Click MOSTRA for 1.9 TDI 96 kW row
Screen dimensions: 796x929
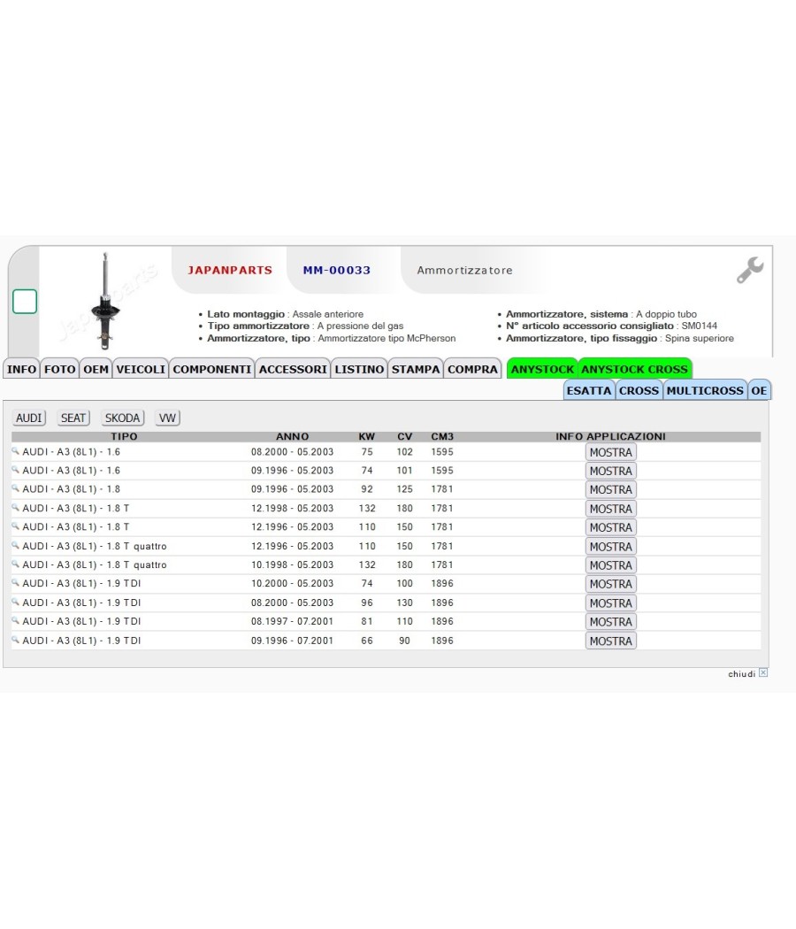[610, 603]
